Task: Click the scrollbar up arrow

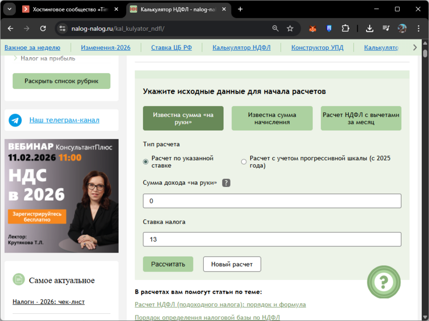Action: tap(425, 43)
